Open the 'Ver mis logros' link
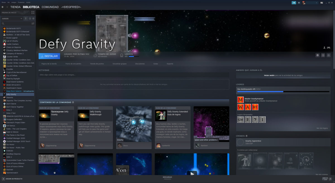Viewport: 335px width, 183px height. coord(322,128)
